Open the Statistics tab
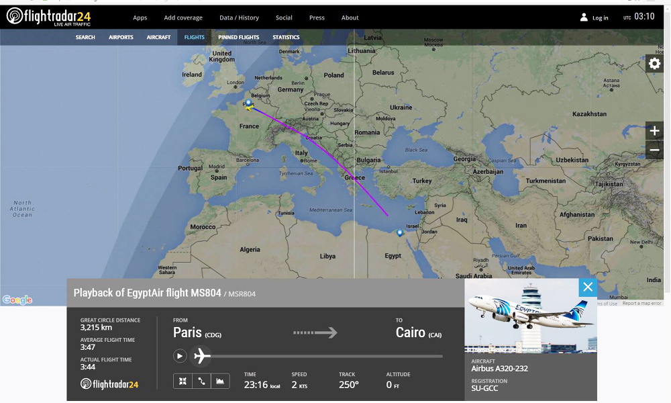Viewport: 671px width, 403px height. [286, 37]
